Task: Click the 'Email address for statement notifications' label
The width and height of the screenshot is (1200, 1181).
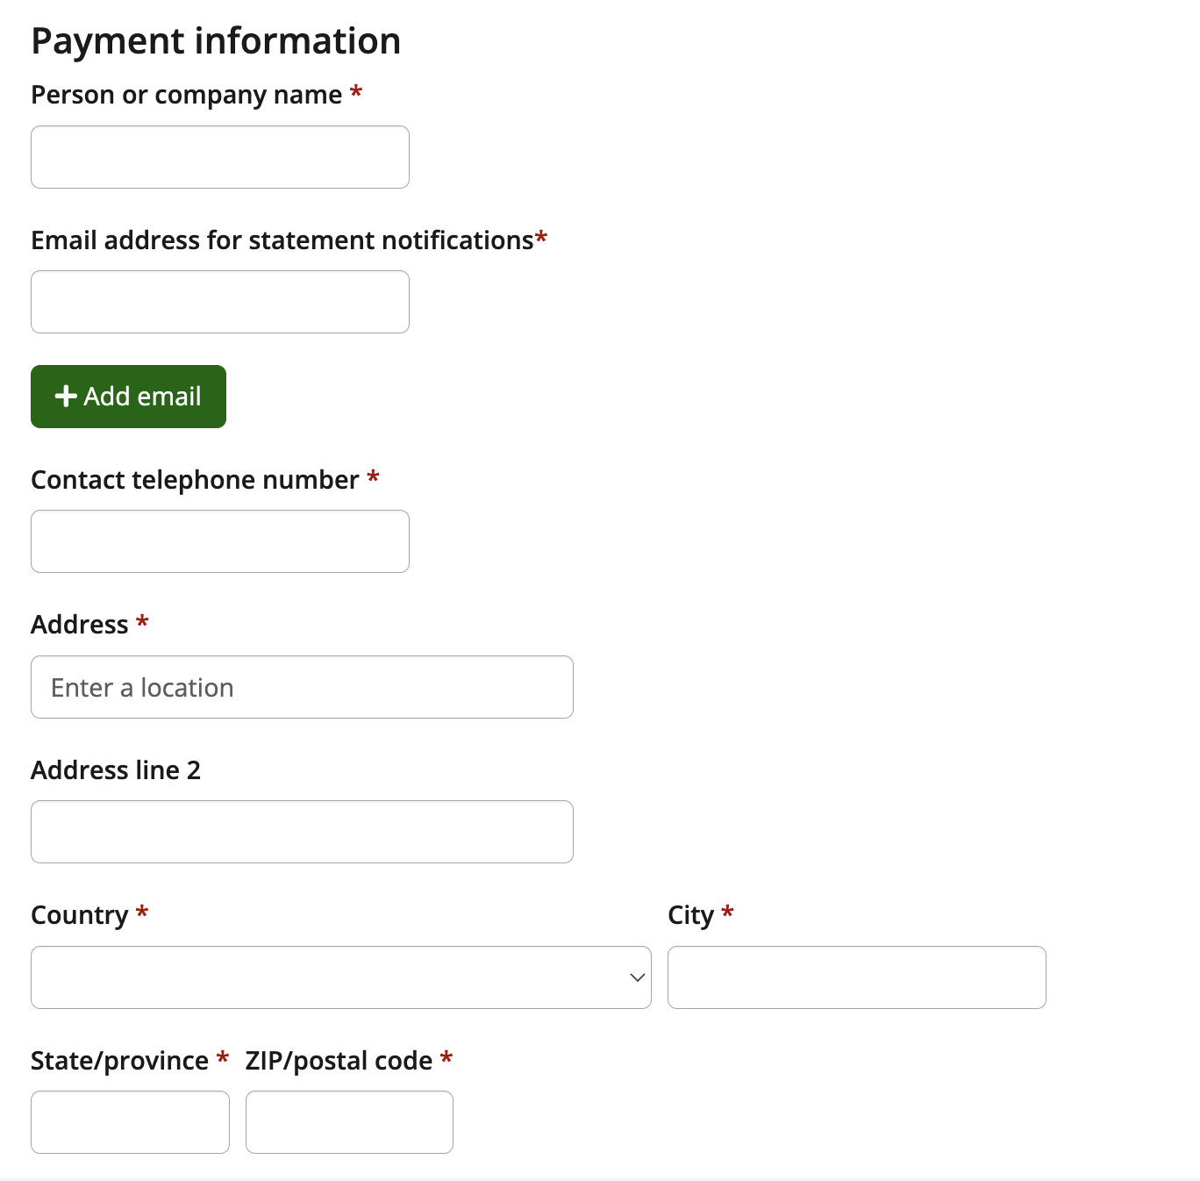Action: pyautogui.click(x=282, y=240)
